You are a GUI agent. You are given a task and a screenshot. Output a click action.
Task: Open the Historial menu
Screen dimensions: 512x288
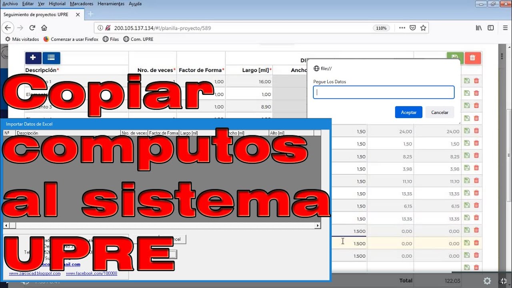pyautogui.click(x=57, y=4)
